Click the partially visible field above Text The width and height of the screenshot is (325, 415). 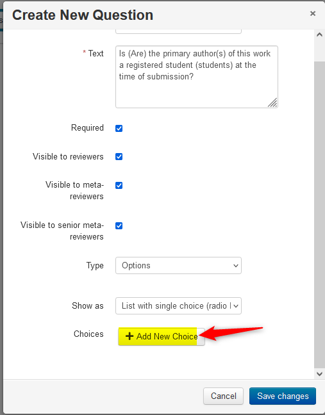tap(178, 31)
